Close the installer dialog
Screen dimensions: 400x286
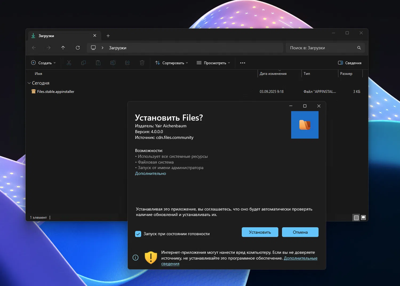click(x=319, y=106)
